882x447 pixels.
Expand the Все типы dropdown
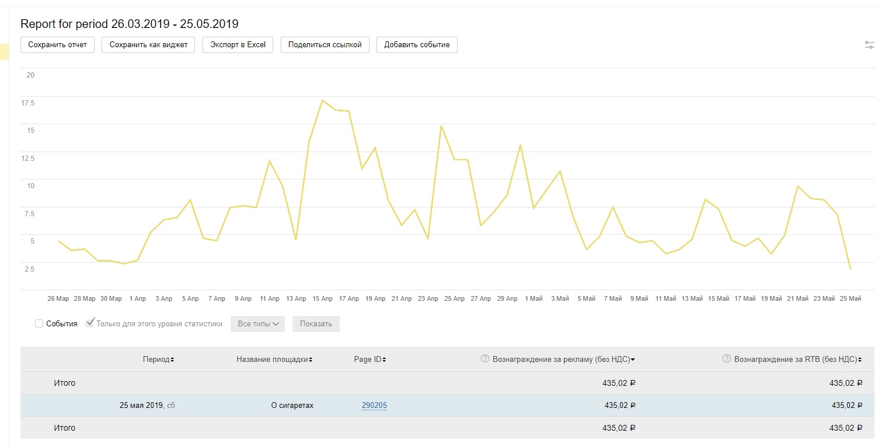pyautogui.click(x=257, y=324)
